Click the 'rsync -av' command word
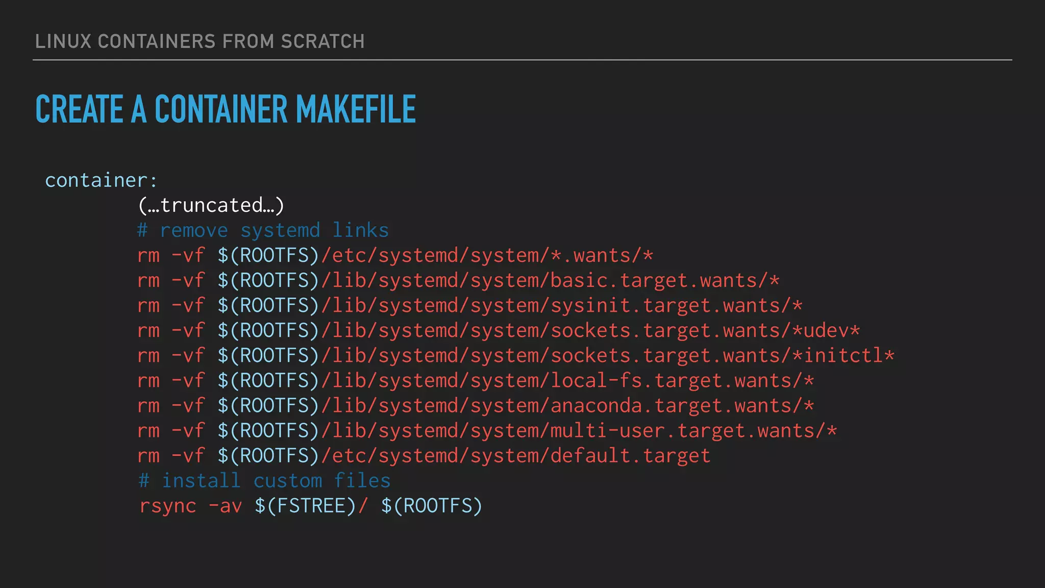This screenshot has width=1045, height=588. pos(190,505)
